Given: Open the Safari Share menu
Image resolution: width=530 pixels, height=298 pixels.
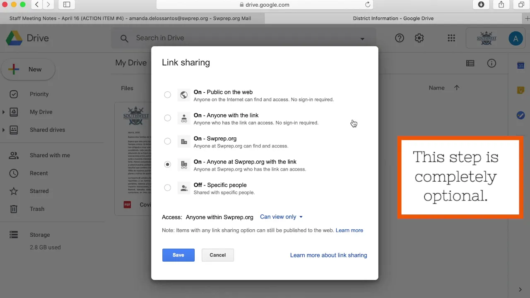Looking at the screenshot, I should (501, 5).
